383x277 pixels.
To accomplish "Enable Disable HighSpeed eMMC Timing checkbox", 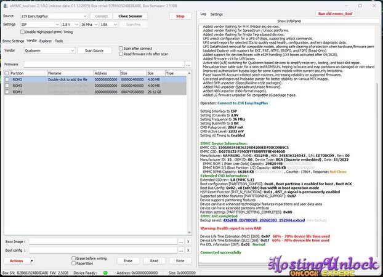I will [x=23, y=32].
